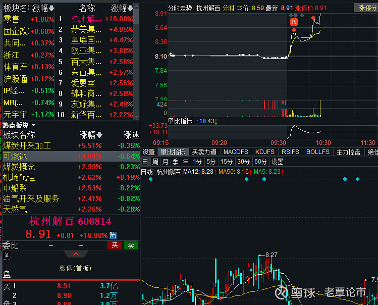
Task: Click 买2 order price 8.90
Action: pos(64,295)
